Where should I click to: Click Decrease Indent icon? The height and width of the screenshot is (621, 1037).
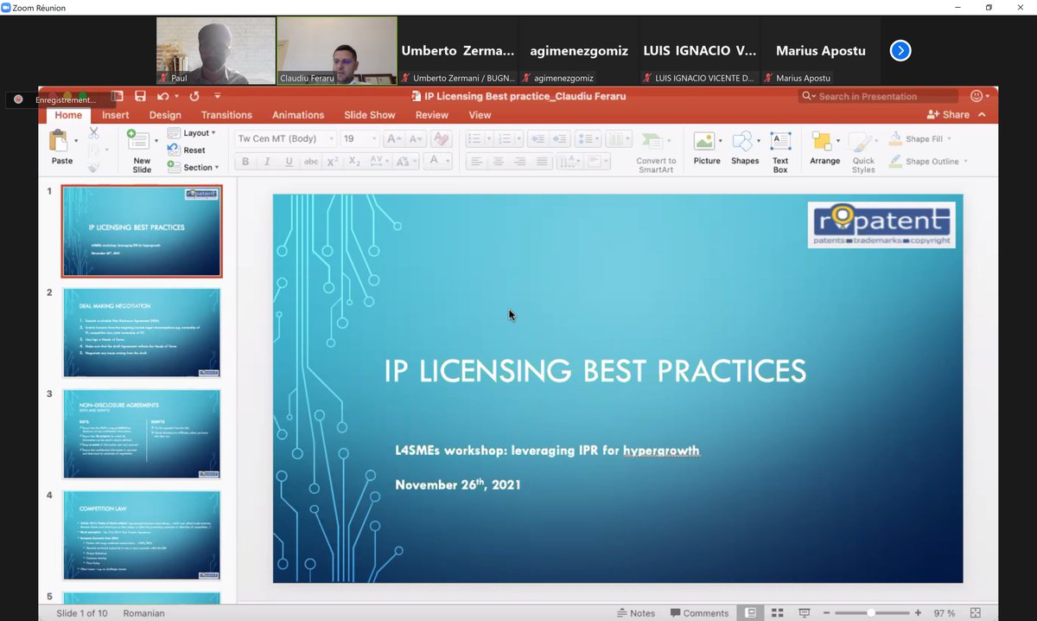pos(538,138)
